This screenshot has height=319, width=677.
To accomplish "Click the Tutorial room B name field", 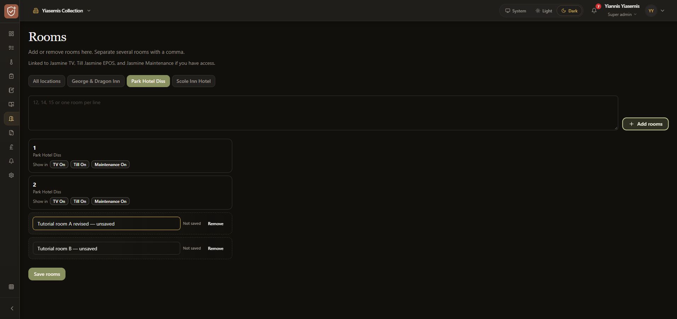I will pos(107,248).
